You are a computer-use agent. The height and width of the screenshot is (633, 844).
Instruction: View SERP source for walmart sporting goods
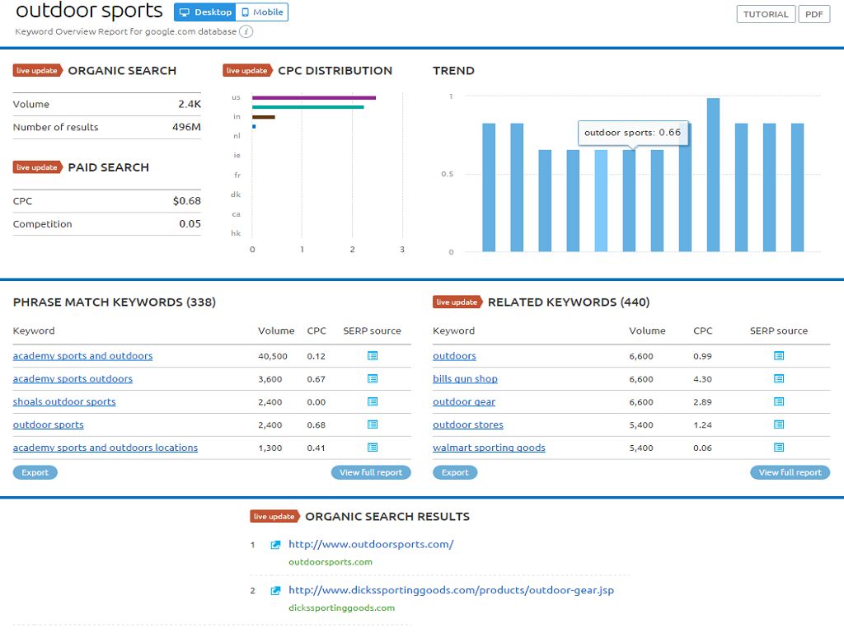pos(779,448)
